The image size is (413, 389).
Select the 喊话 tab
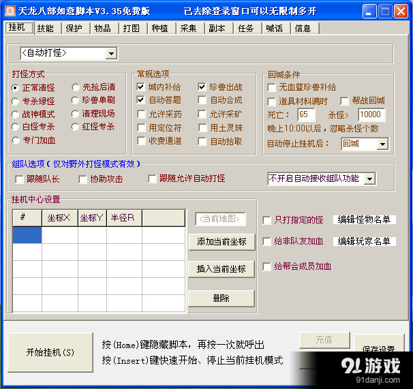pyautogui.click(x=275, y=28)
